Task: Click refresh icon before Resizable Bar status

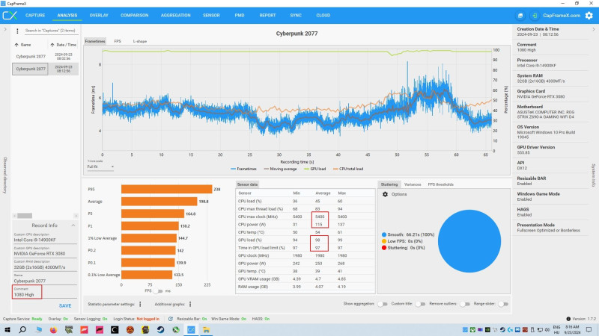Action: (x=171, y=319)
